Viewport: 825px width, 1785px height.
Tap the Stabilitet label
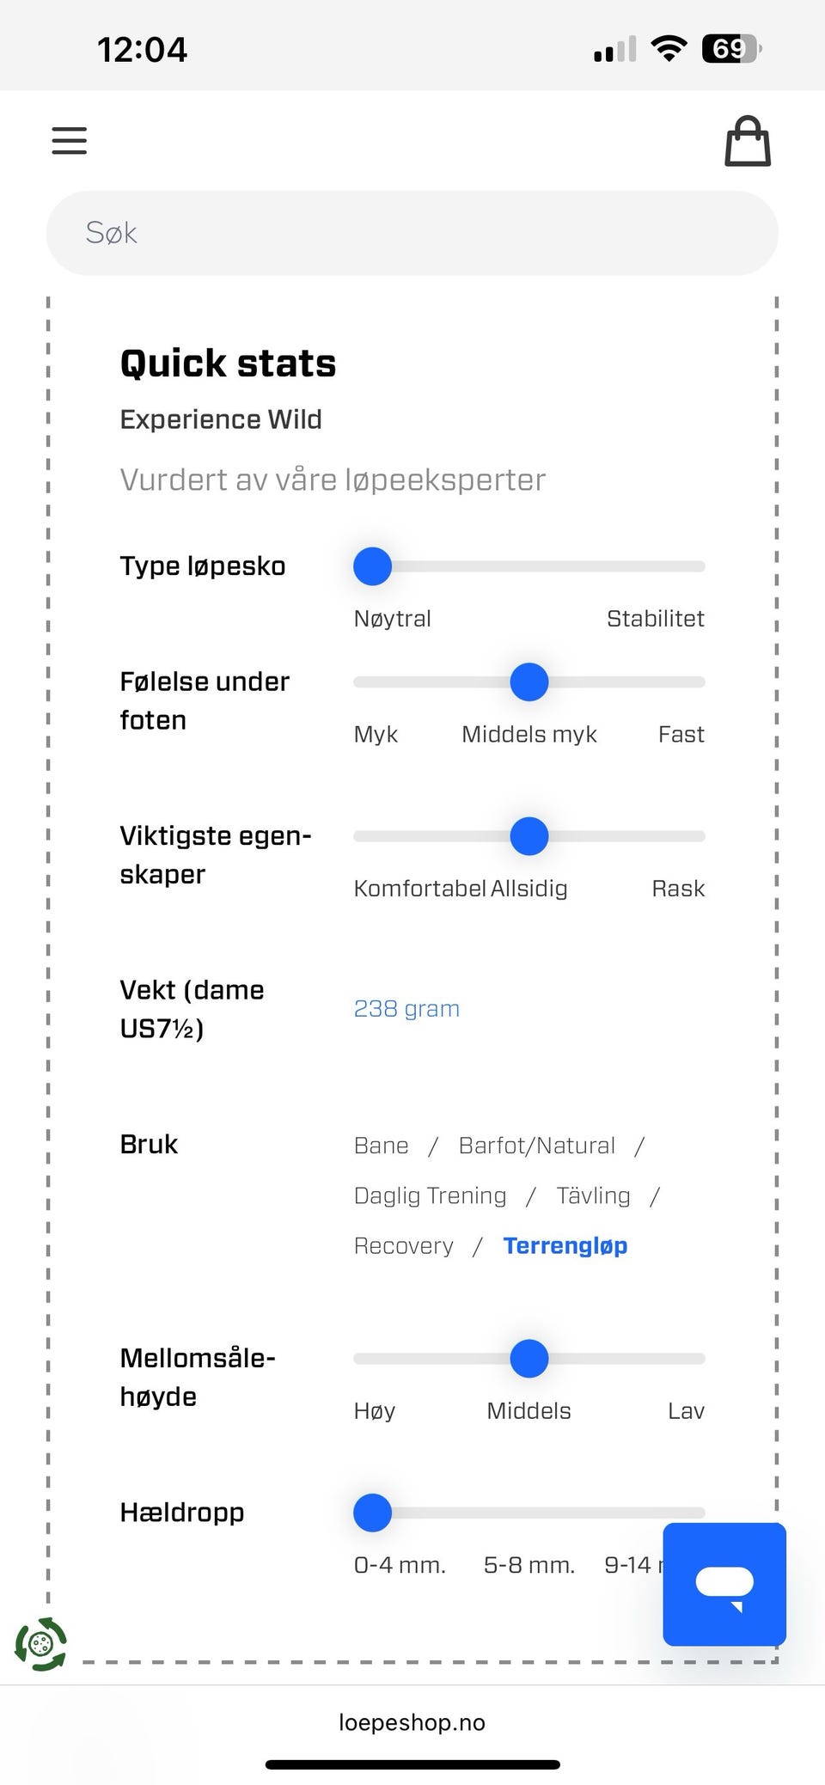tap(655, 619)
